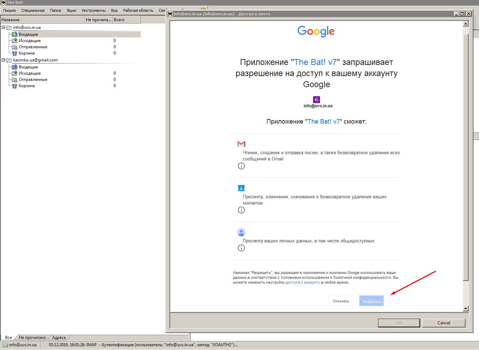Click the Отказать deny button
The image size is (479, 350).
coord(341,301)
